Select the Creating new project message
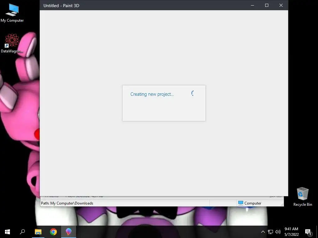 coord(152,94)
